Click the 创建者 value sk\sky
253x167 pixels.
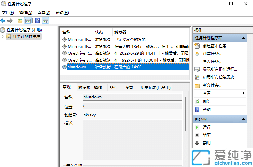pos(89,115)
